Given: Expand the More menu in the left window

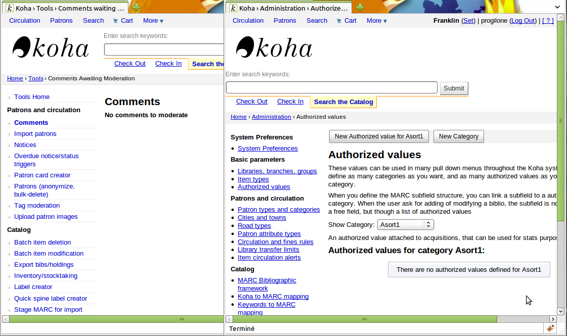Looking at the screenshot, I should tap(153, 21).
